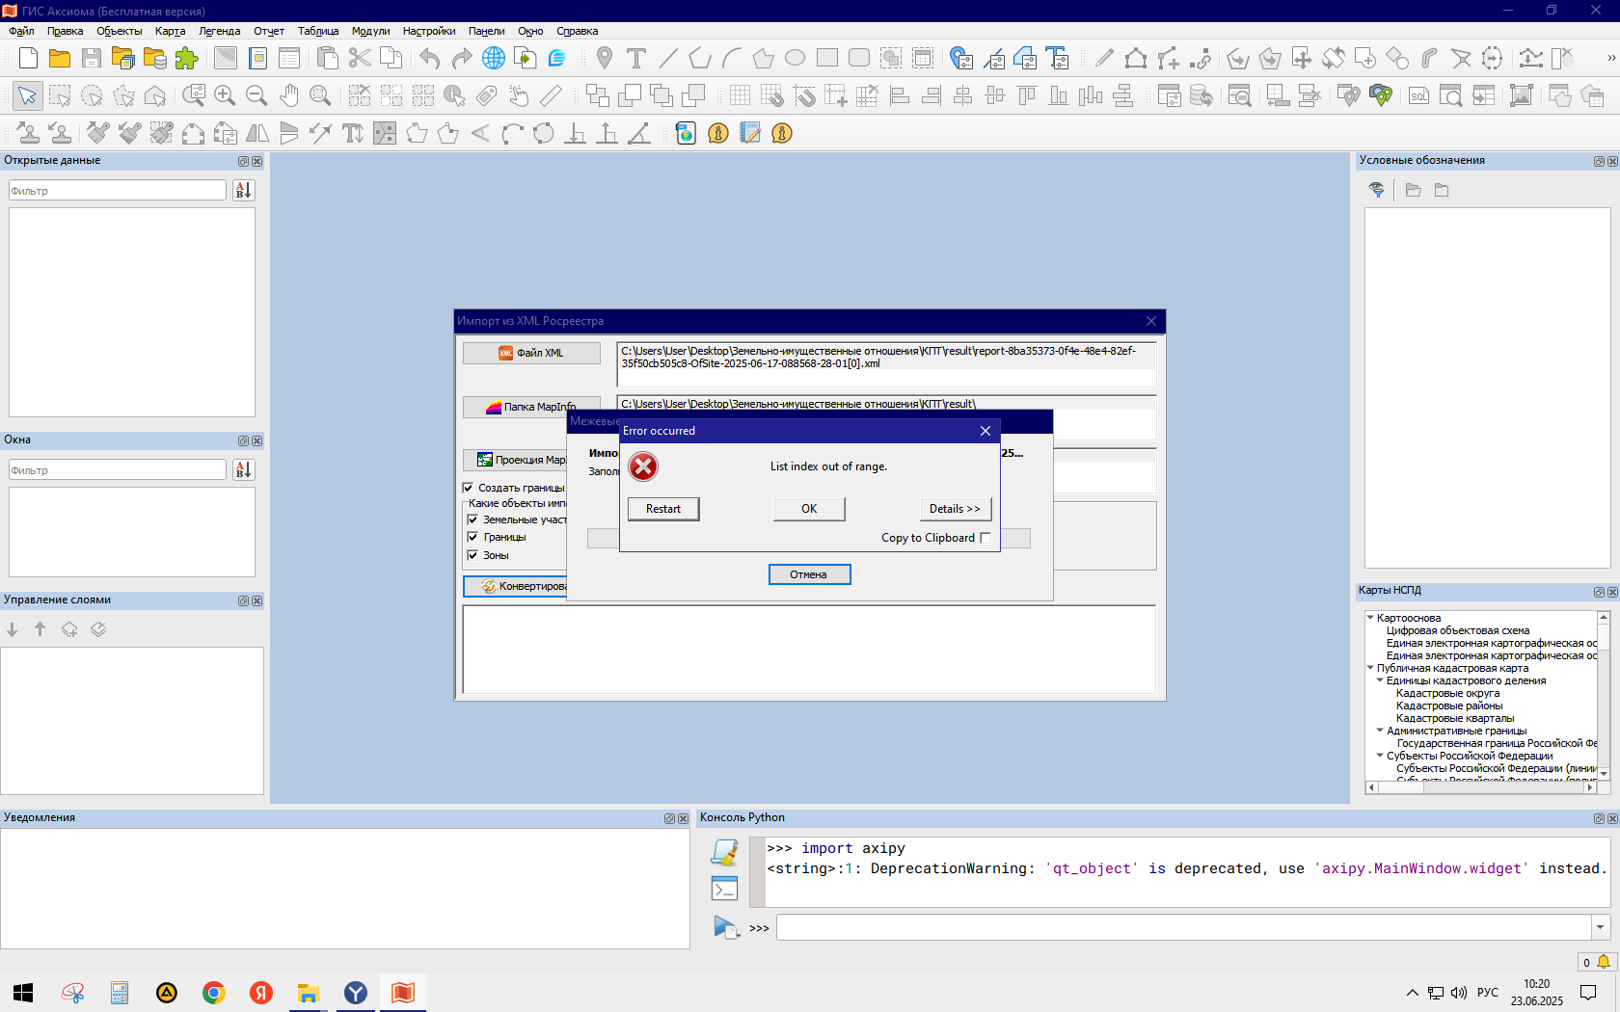Click move layer up arrow icon

pos(40,629)
